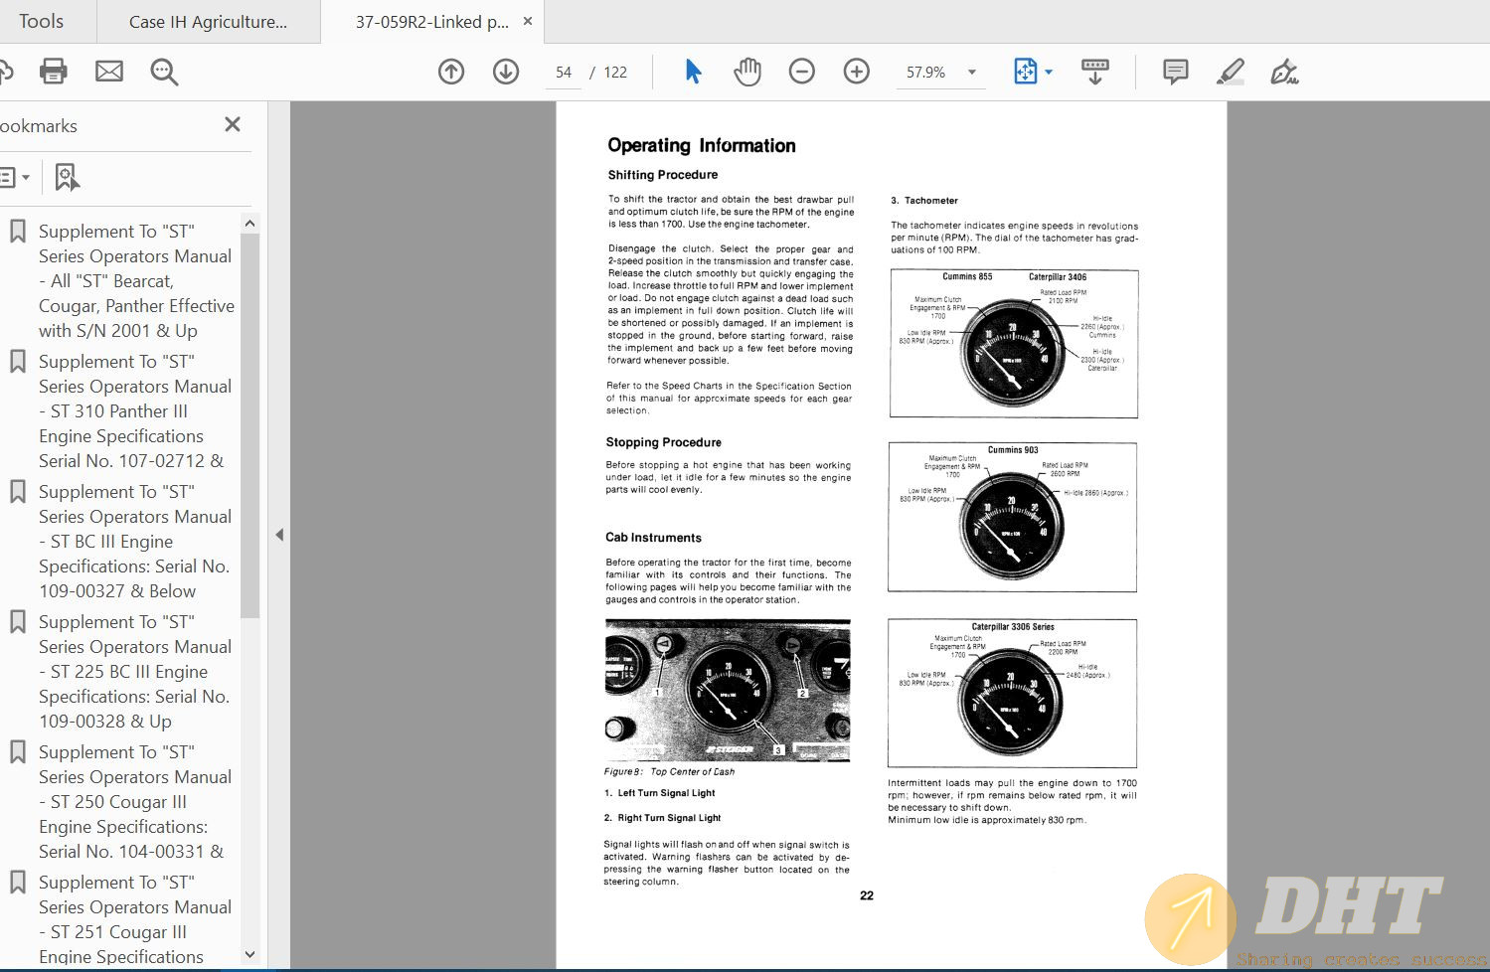Click the cloud save icon
This screenshot has height=972, width=1490.
5,72
